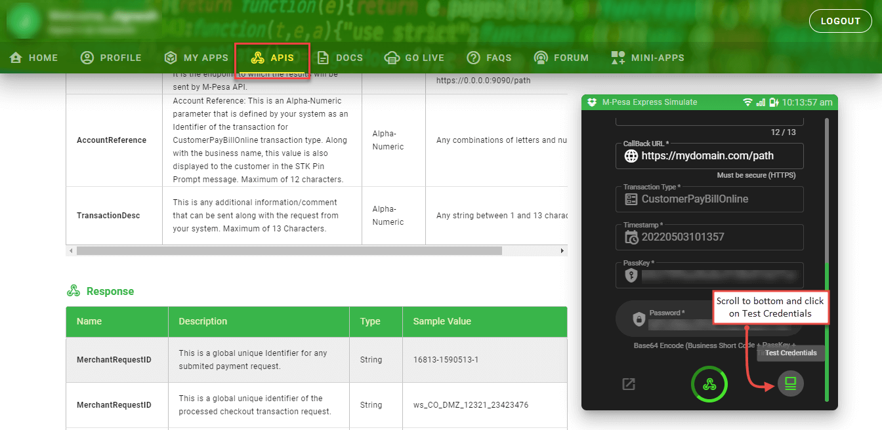Viewport: 882px width, 430px height.
Task: Click the My Apps cube icon
Action: (x=171, y=58)
